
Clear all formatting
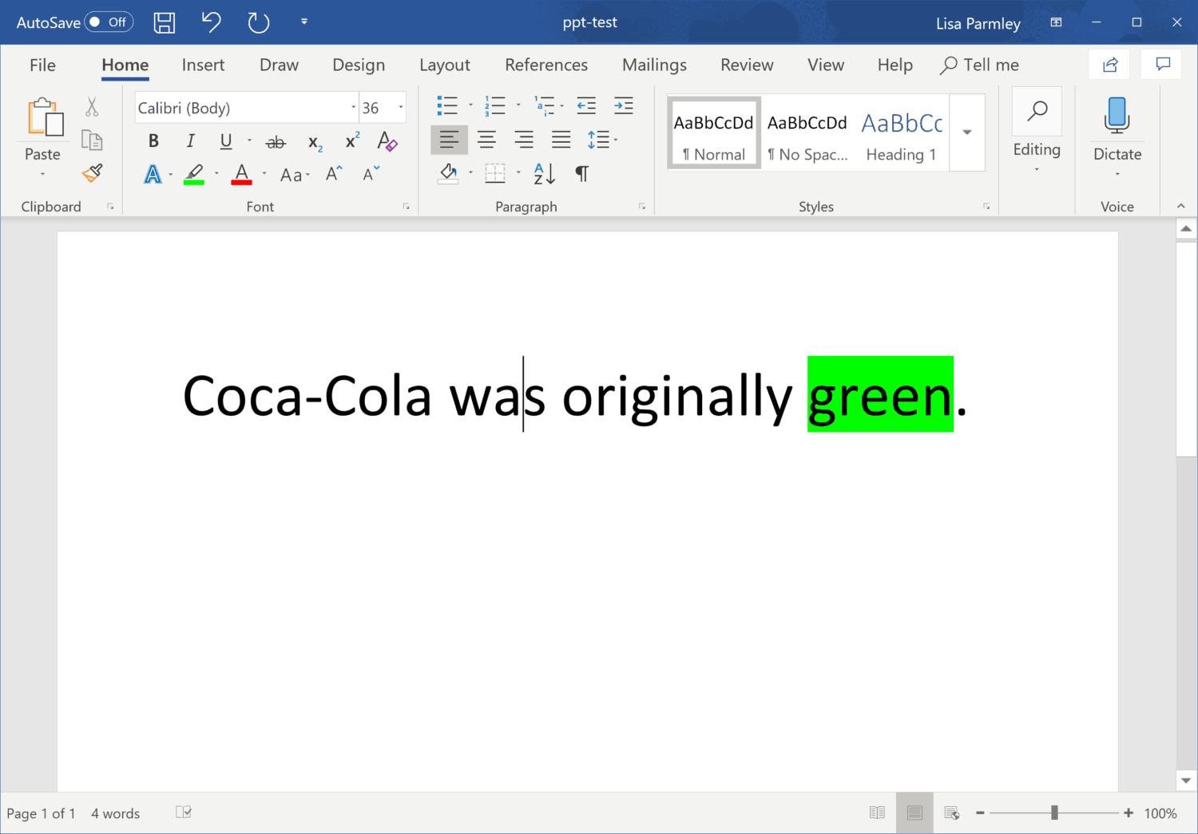(387, 141)
